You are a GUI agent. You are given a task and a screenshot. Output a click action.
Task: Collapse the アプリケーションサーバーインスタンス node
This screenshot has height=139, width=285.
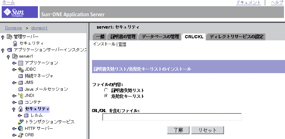point(3,50)
